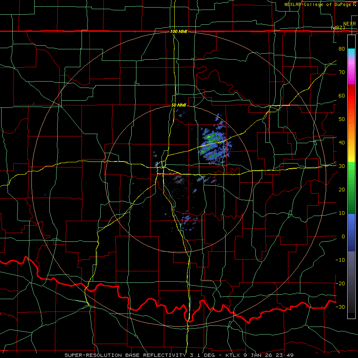Viewport: 358px width, 358px height.
Task: Click the green segment of the color bar
Action: (351, 188)
